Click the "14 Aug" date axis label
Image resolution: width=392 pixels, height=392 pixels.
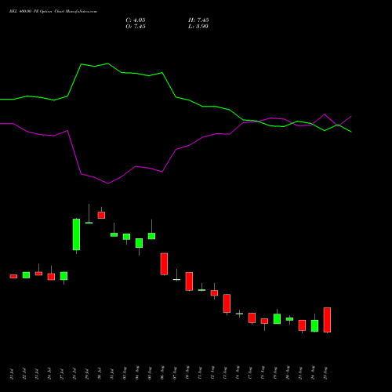click(x=238, y=373)
